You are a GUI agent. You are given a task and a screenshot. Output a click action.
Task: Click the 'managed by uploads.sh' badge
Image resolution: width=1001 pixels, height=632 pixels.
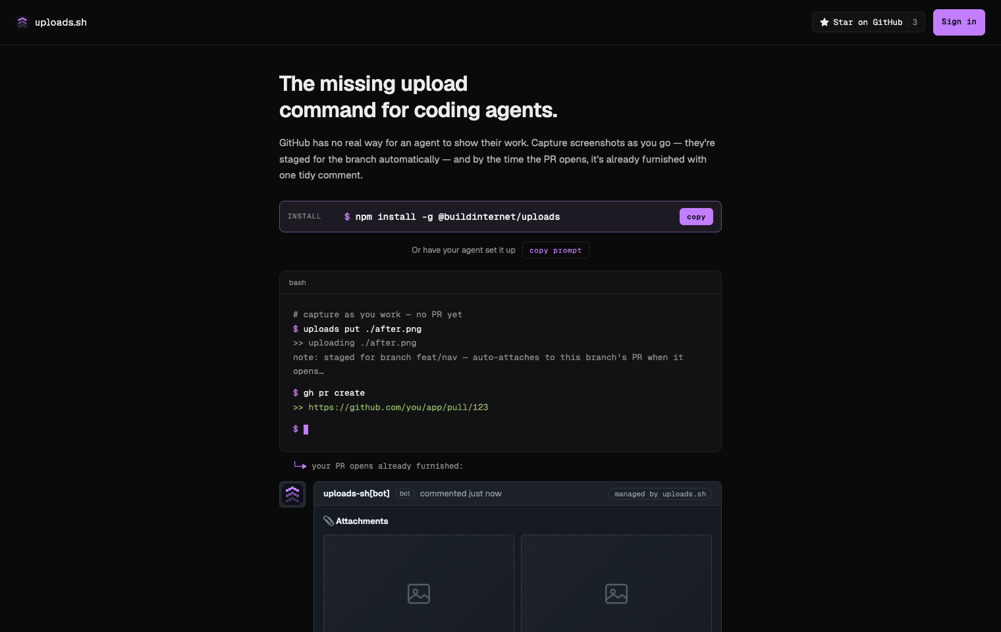pyautogui.click(x=660, y=494)
